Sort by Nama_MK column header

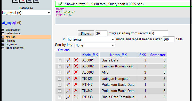(118, 55)
